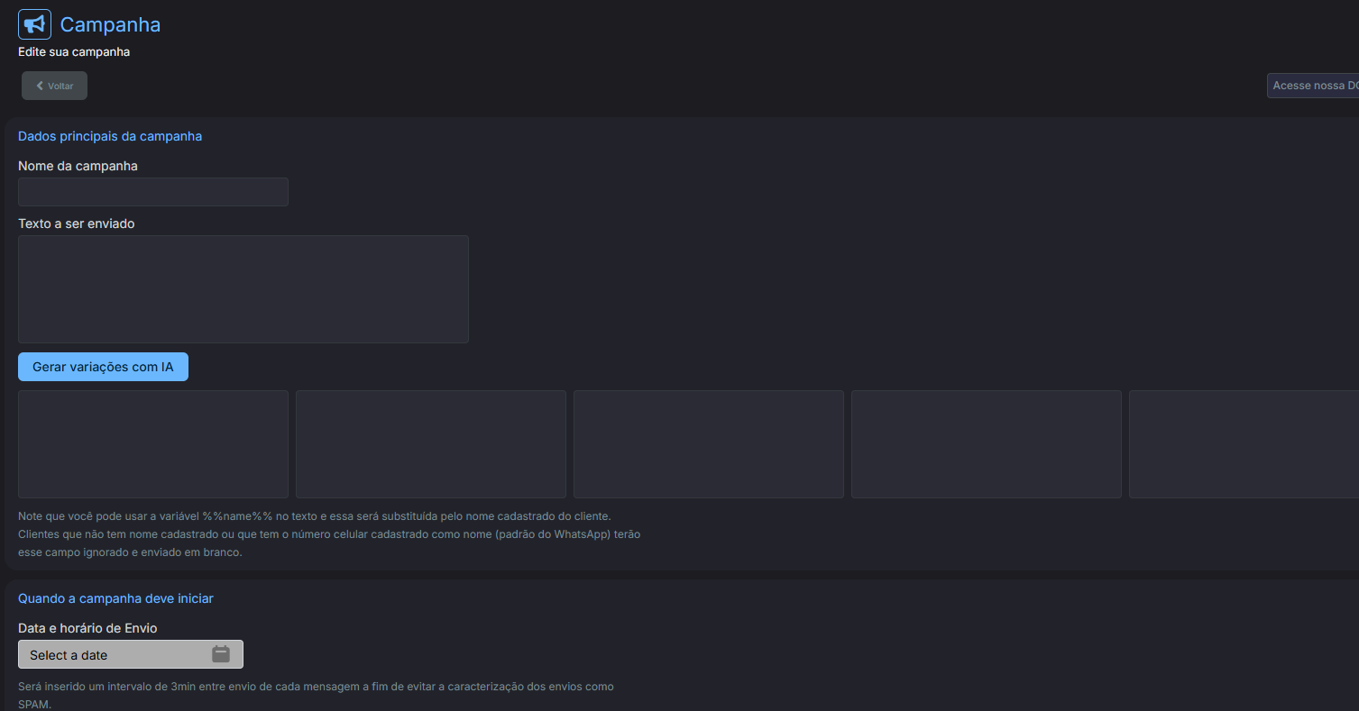1359x711 pixels.
Task: Focus the Nome da campanha input
Action: pyautogui.click(x=153, y=192)
